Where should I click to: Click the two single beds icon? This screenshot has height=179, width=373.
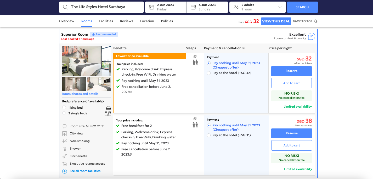click(x=108, y=113)
